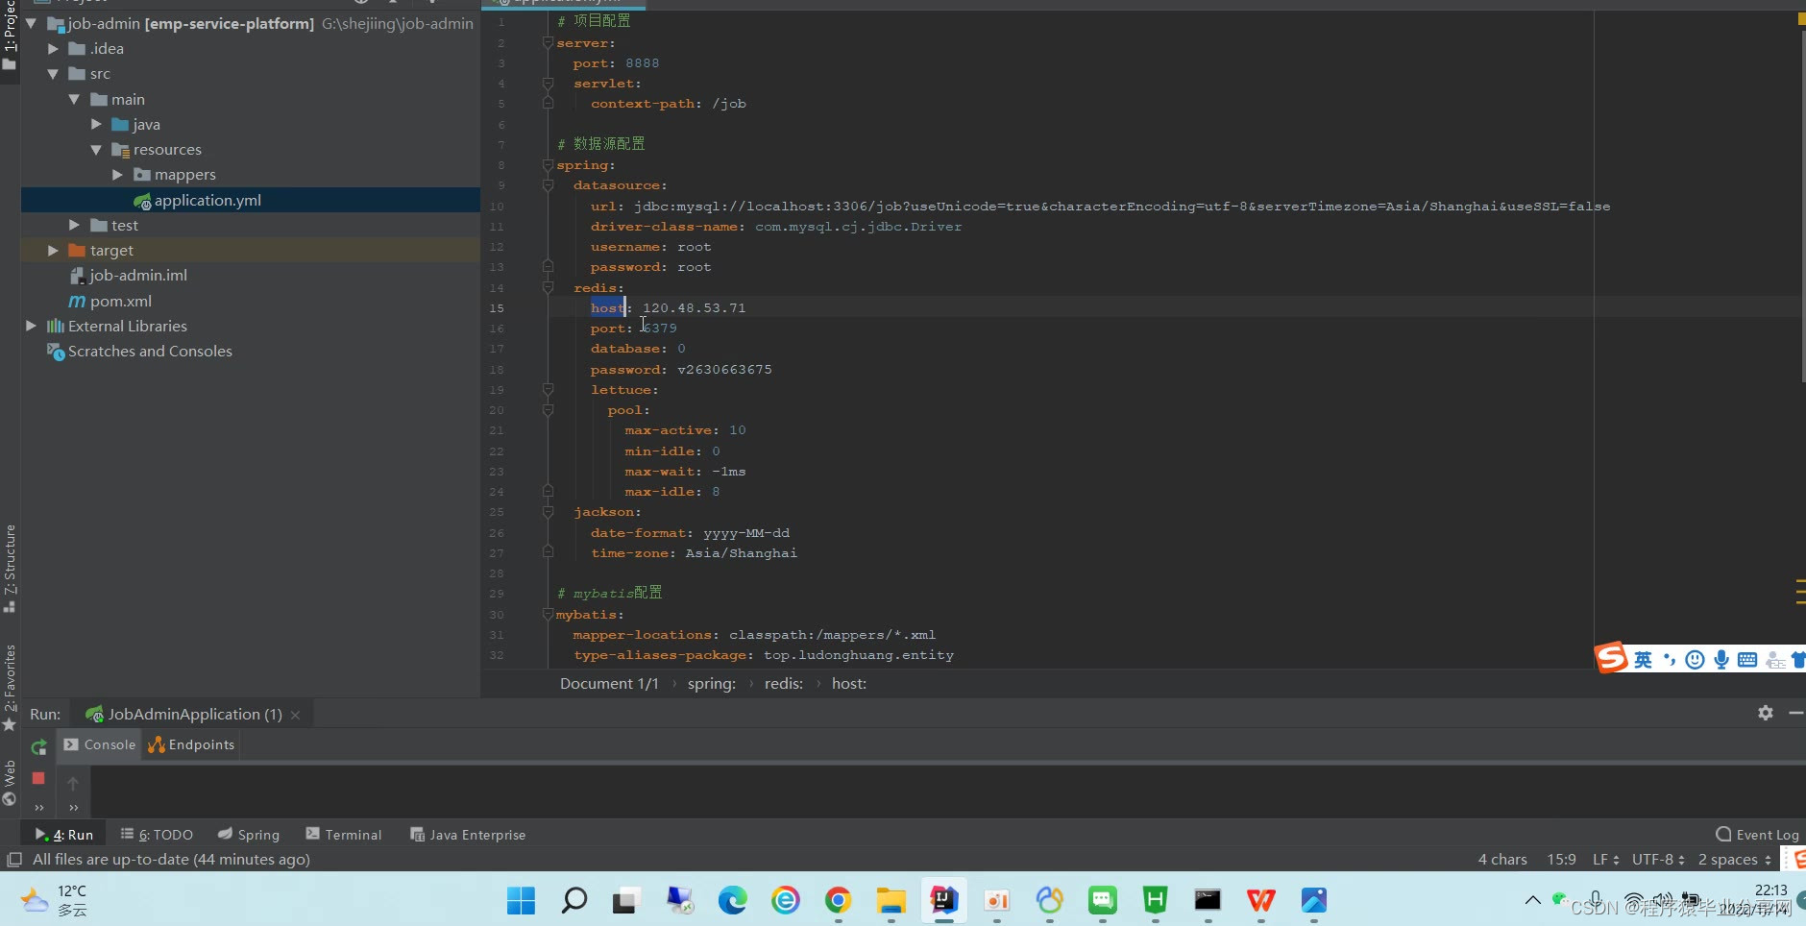1806x926 pixels.
Task: Change line separator LF in status bar
Action: 1606,860
